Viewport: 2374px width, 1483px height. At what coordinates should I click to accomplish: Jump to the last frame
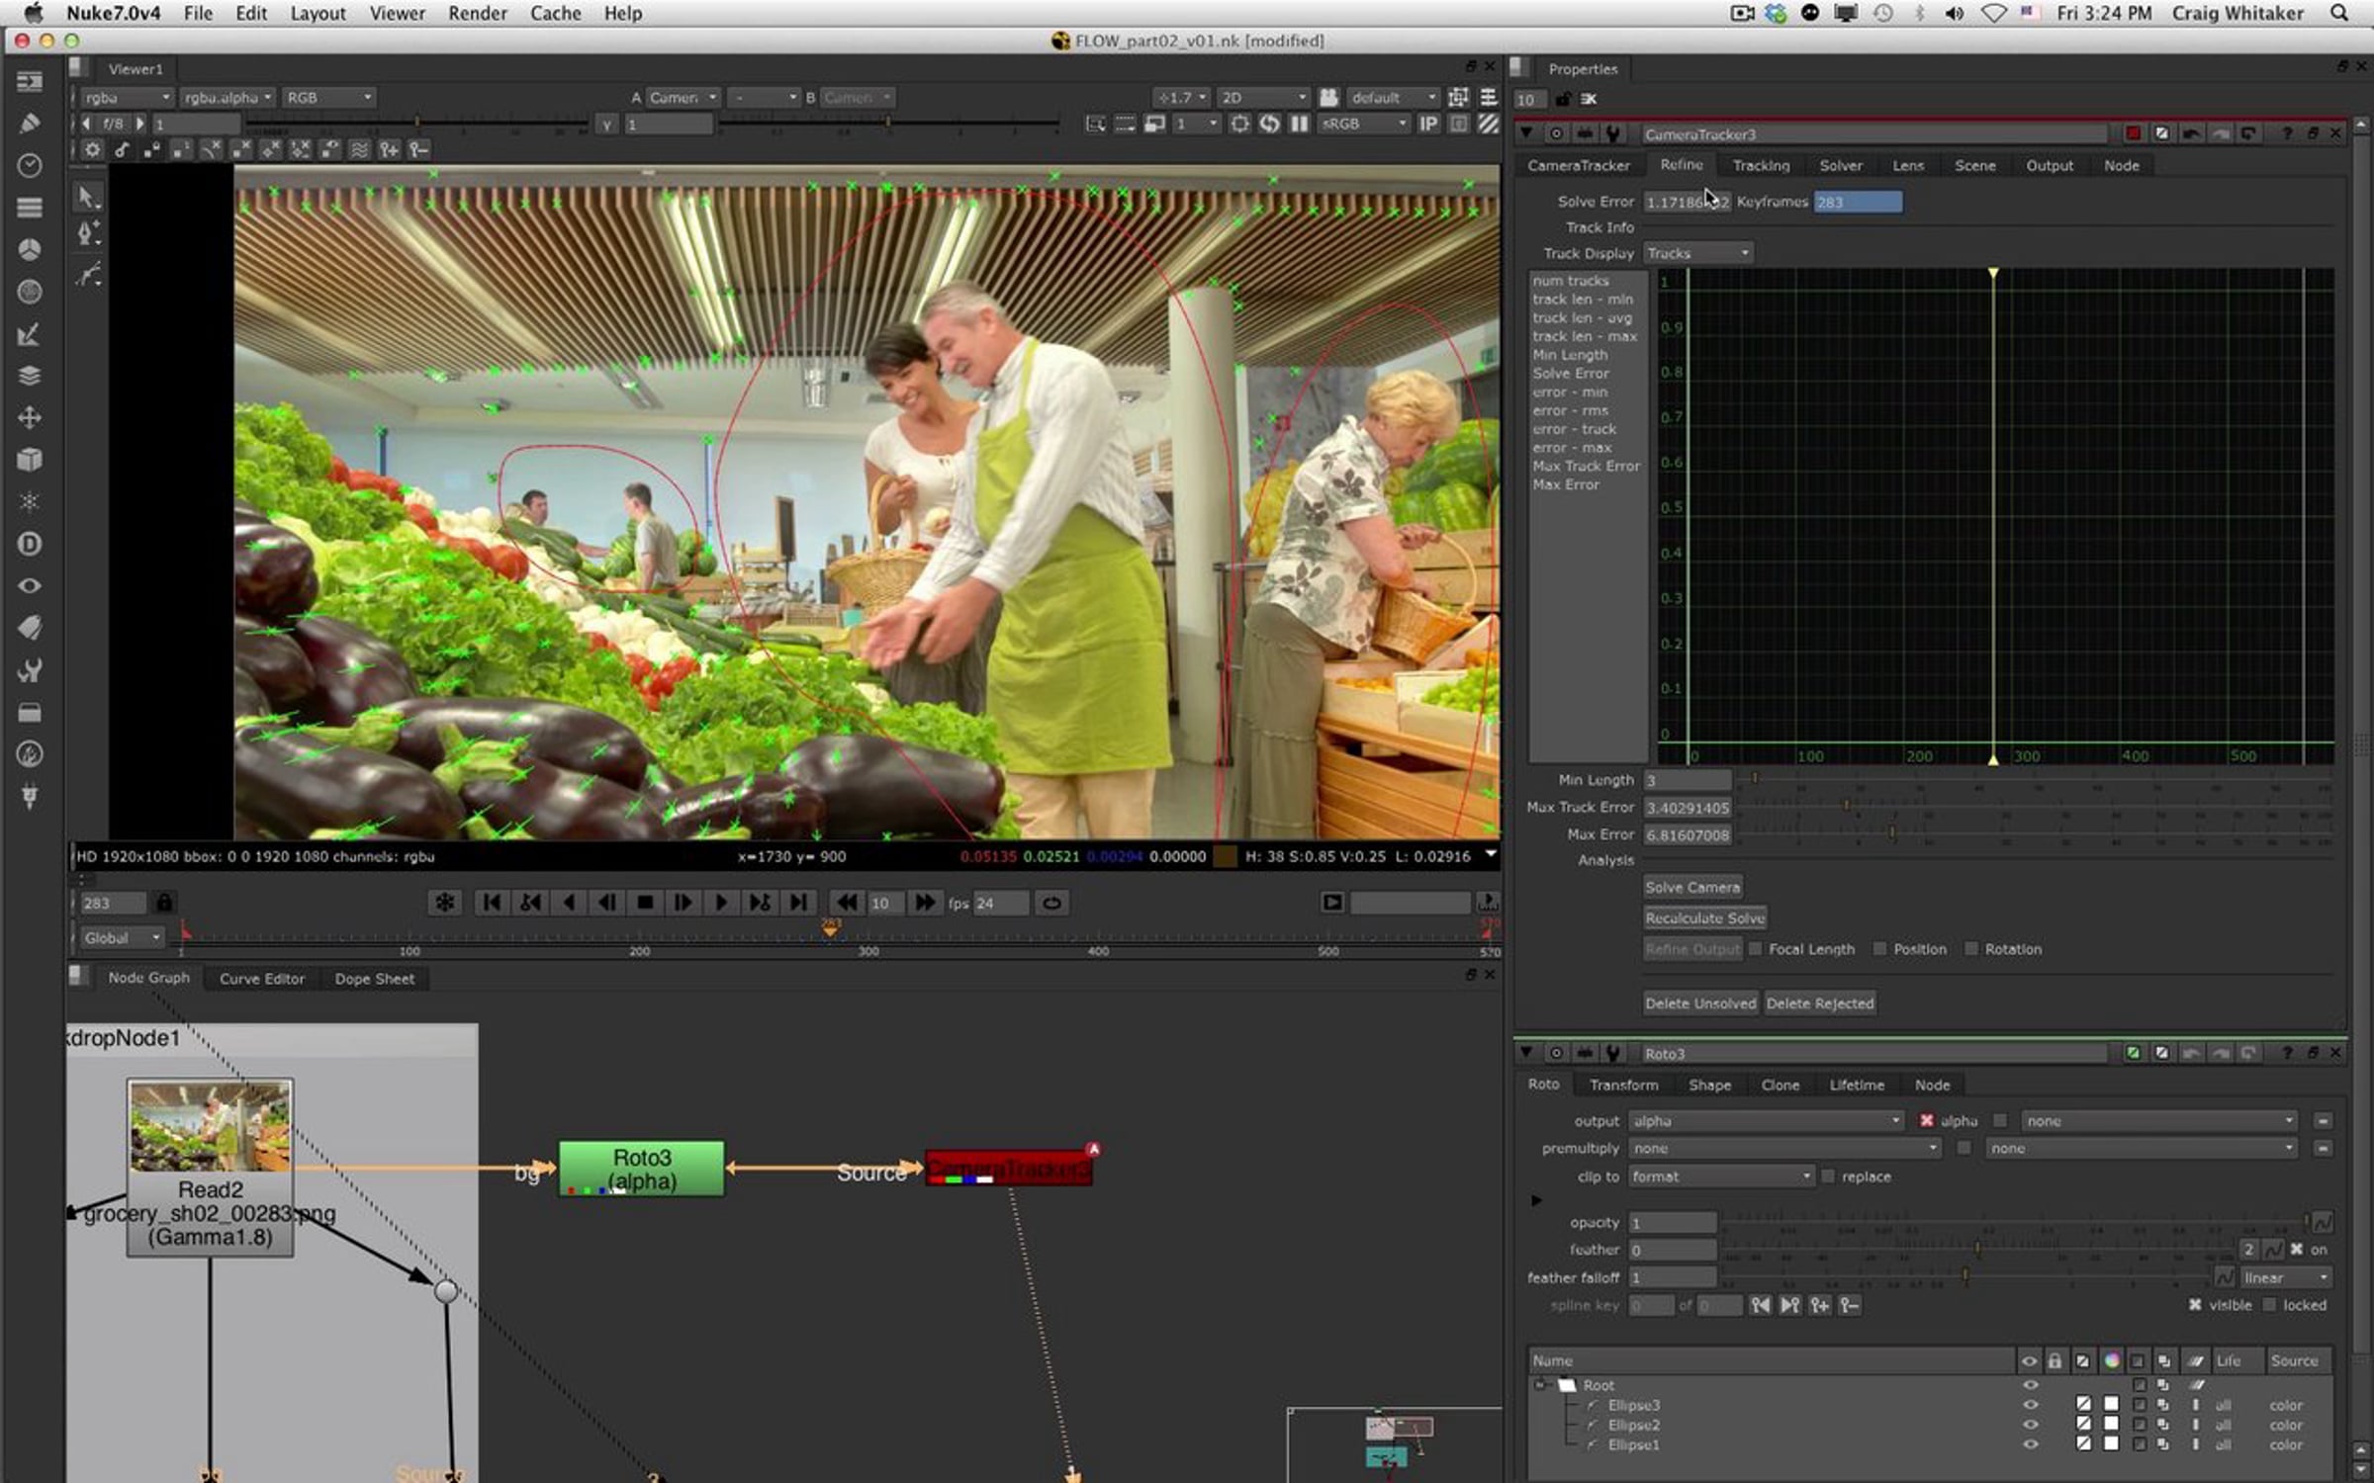click(x=798, y=903)
